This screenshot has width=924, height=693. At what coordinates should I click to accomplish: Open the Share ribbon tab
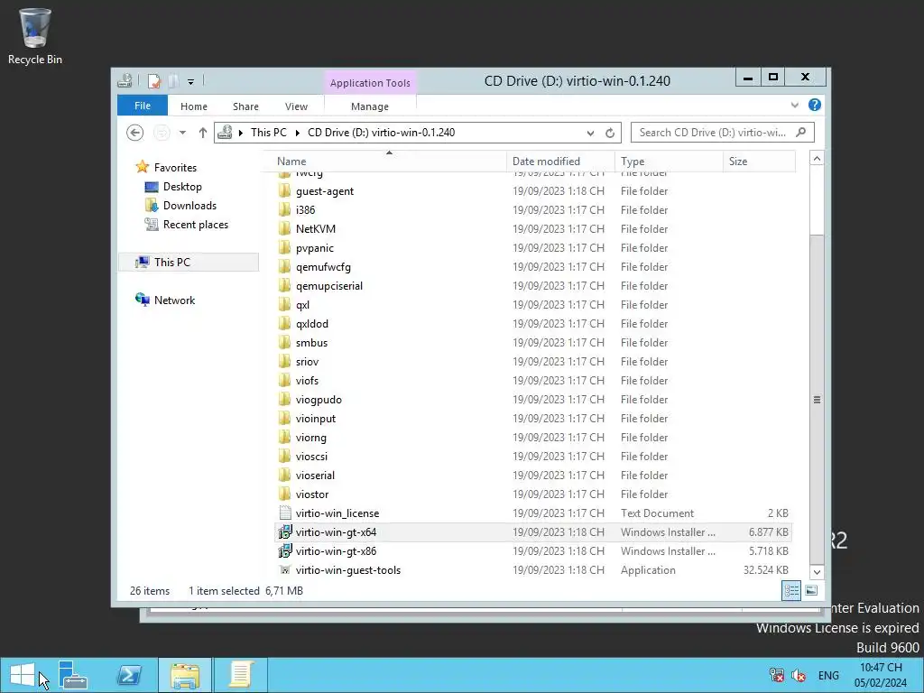coord(245,106)
